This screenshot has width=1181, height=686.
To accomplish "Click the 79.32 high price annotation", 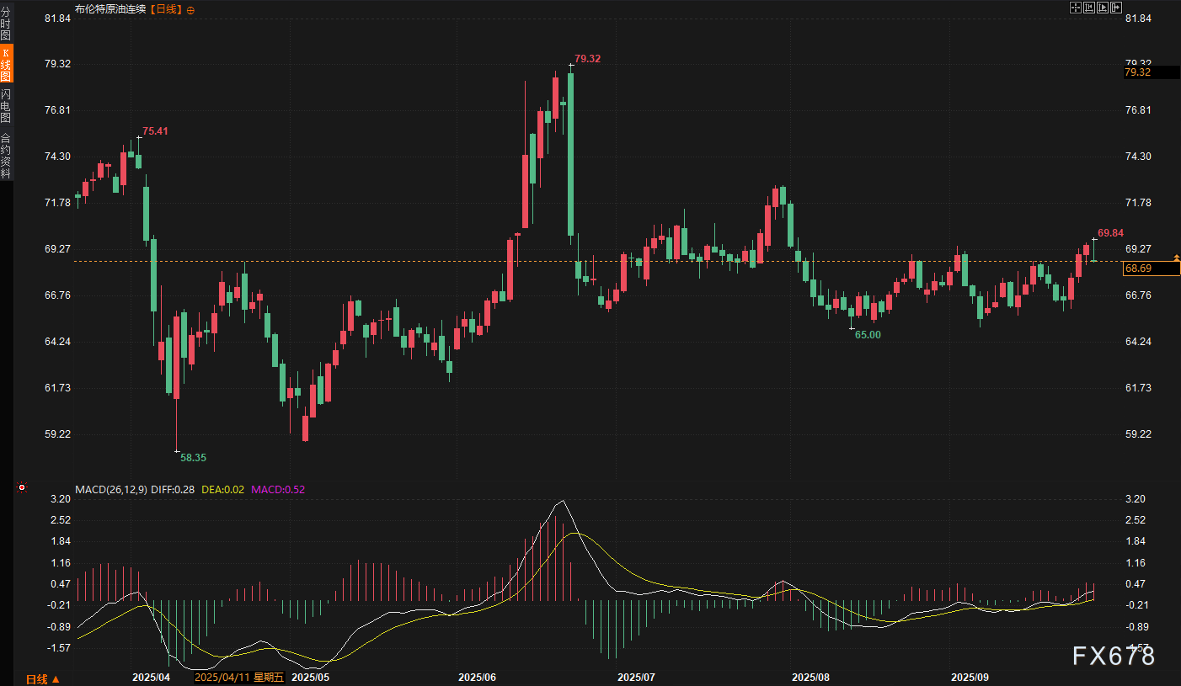I will pyautogui.click(x=587, y=59).
